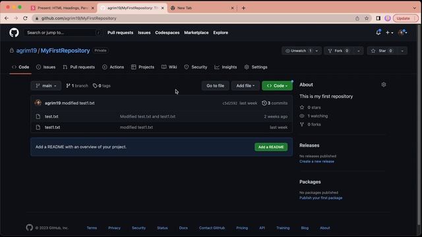Viewport: 422px width, 237px height.
Task: Open the Add file dropdown
Action: (245, 86)
